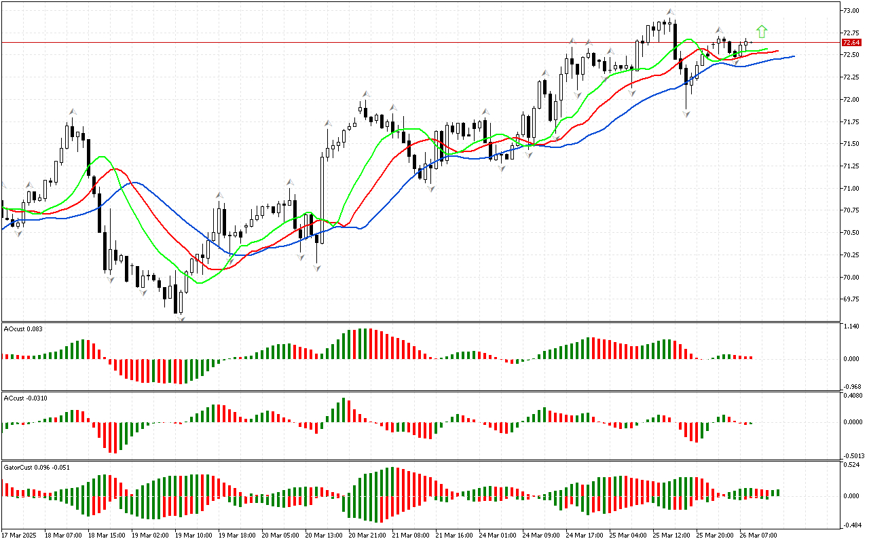Viewport: 869px width, 543px height.
Task: Click the 1.140 value on the AO scale
Action: 851,326
